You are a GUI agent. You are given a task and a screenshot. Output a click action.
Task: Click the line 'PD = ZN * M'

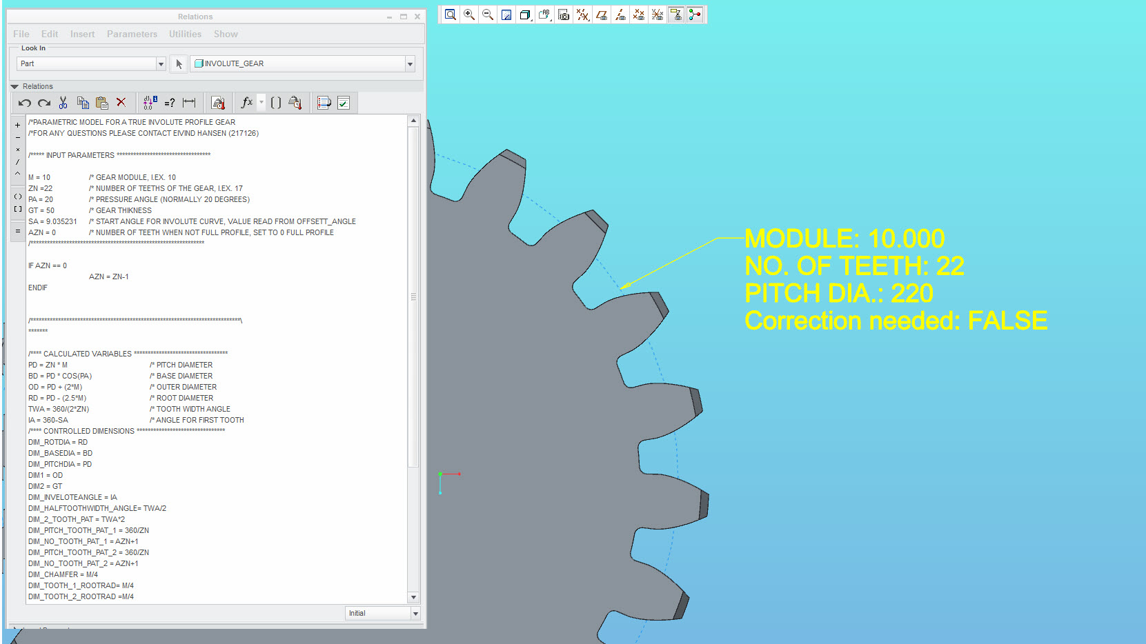click(x=48, y=365)
